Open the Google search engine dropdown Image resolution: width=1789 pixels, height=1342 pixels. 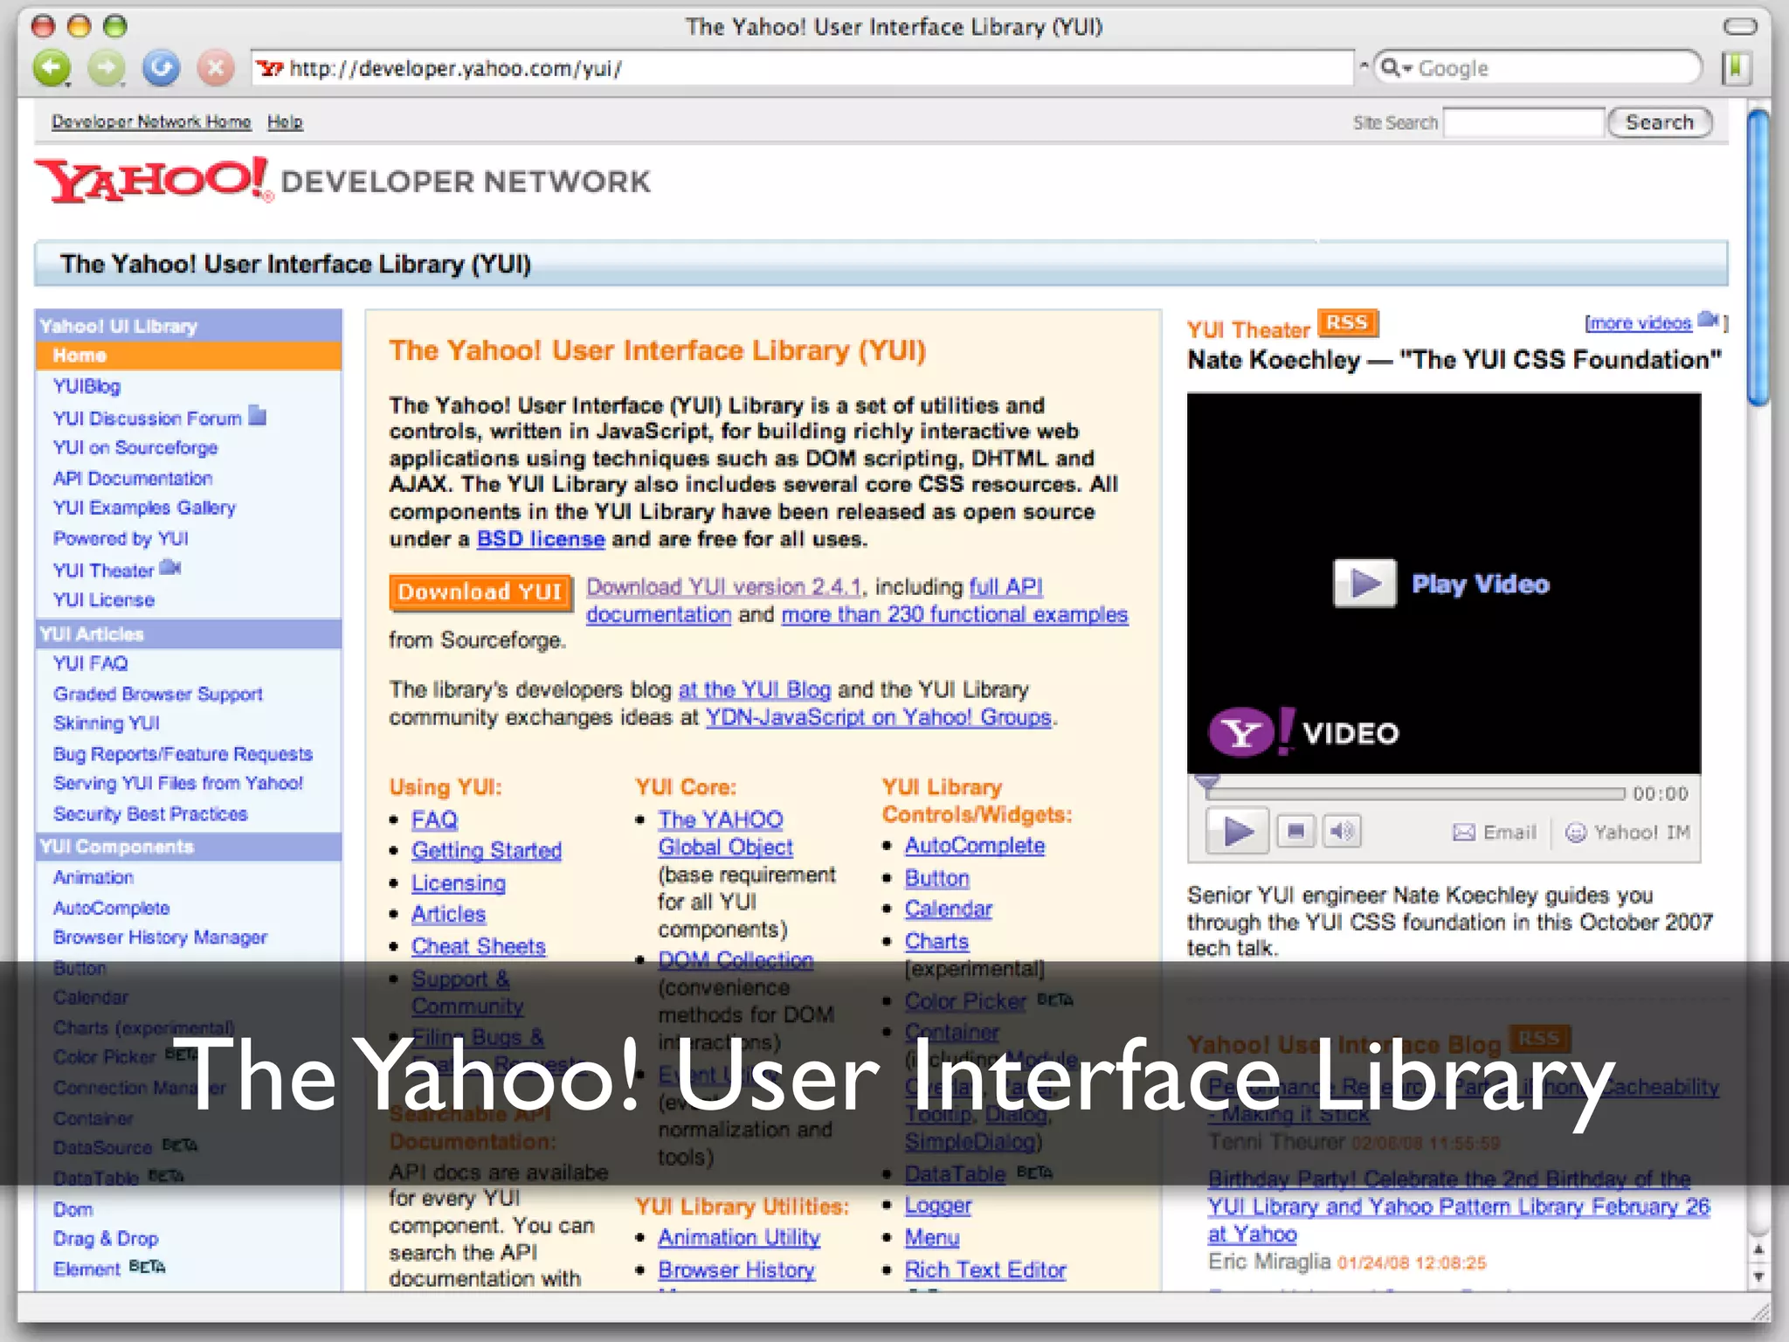tap(1396, 68)
